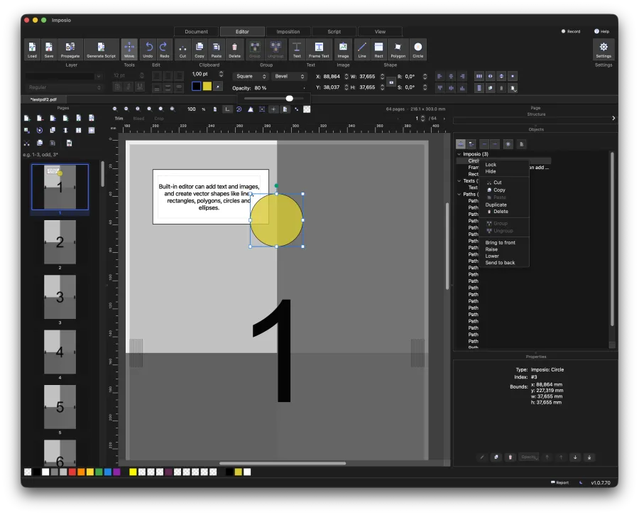Screen dimensions: 639x515
Task: Toggle the Bleed box view
Action: [x=138, y=118]
